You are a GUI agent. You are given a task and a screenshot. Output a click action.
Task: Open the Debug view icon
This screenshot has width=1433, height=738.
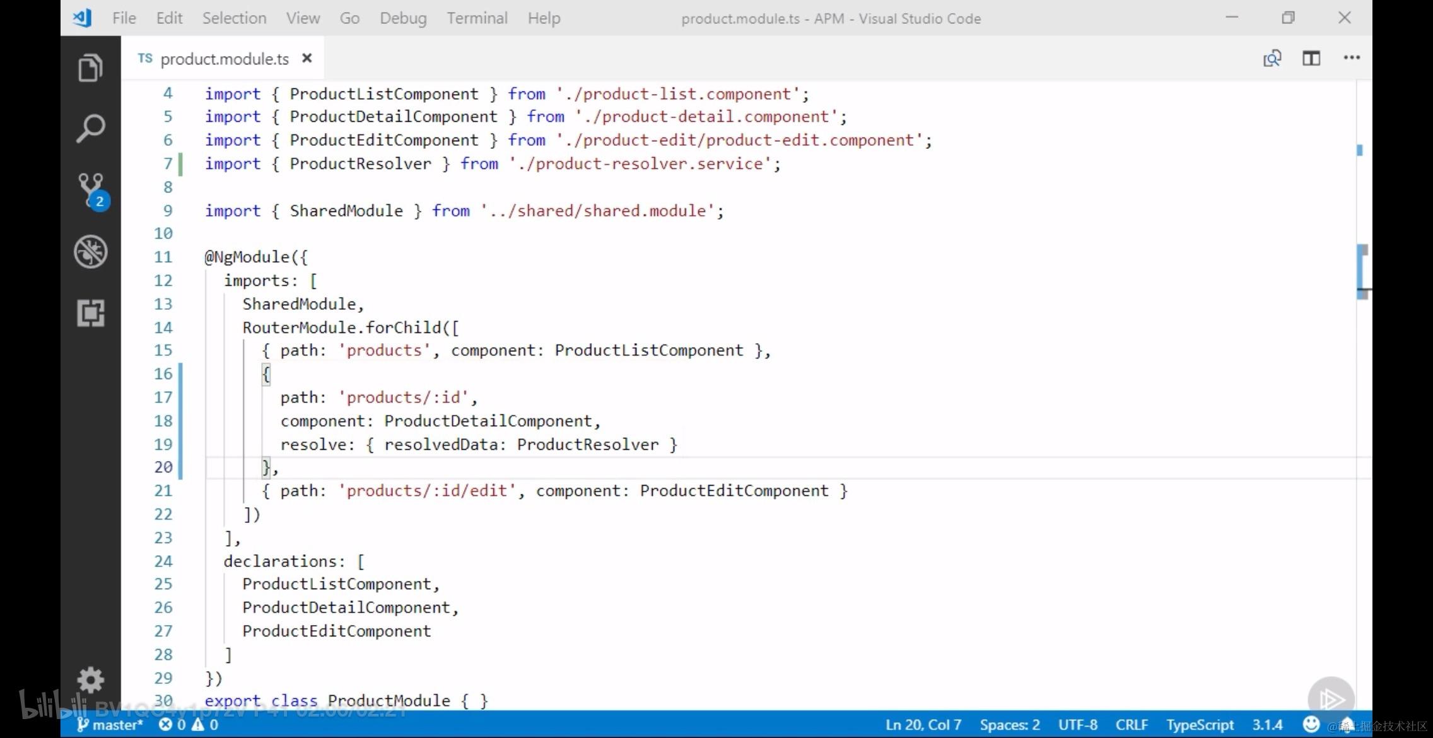pos(90,252)
